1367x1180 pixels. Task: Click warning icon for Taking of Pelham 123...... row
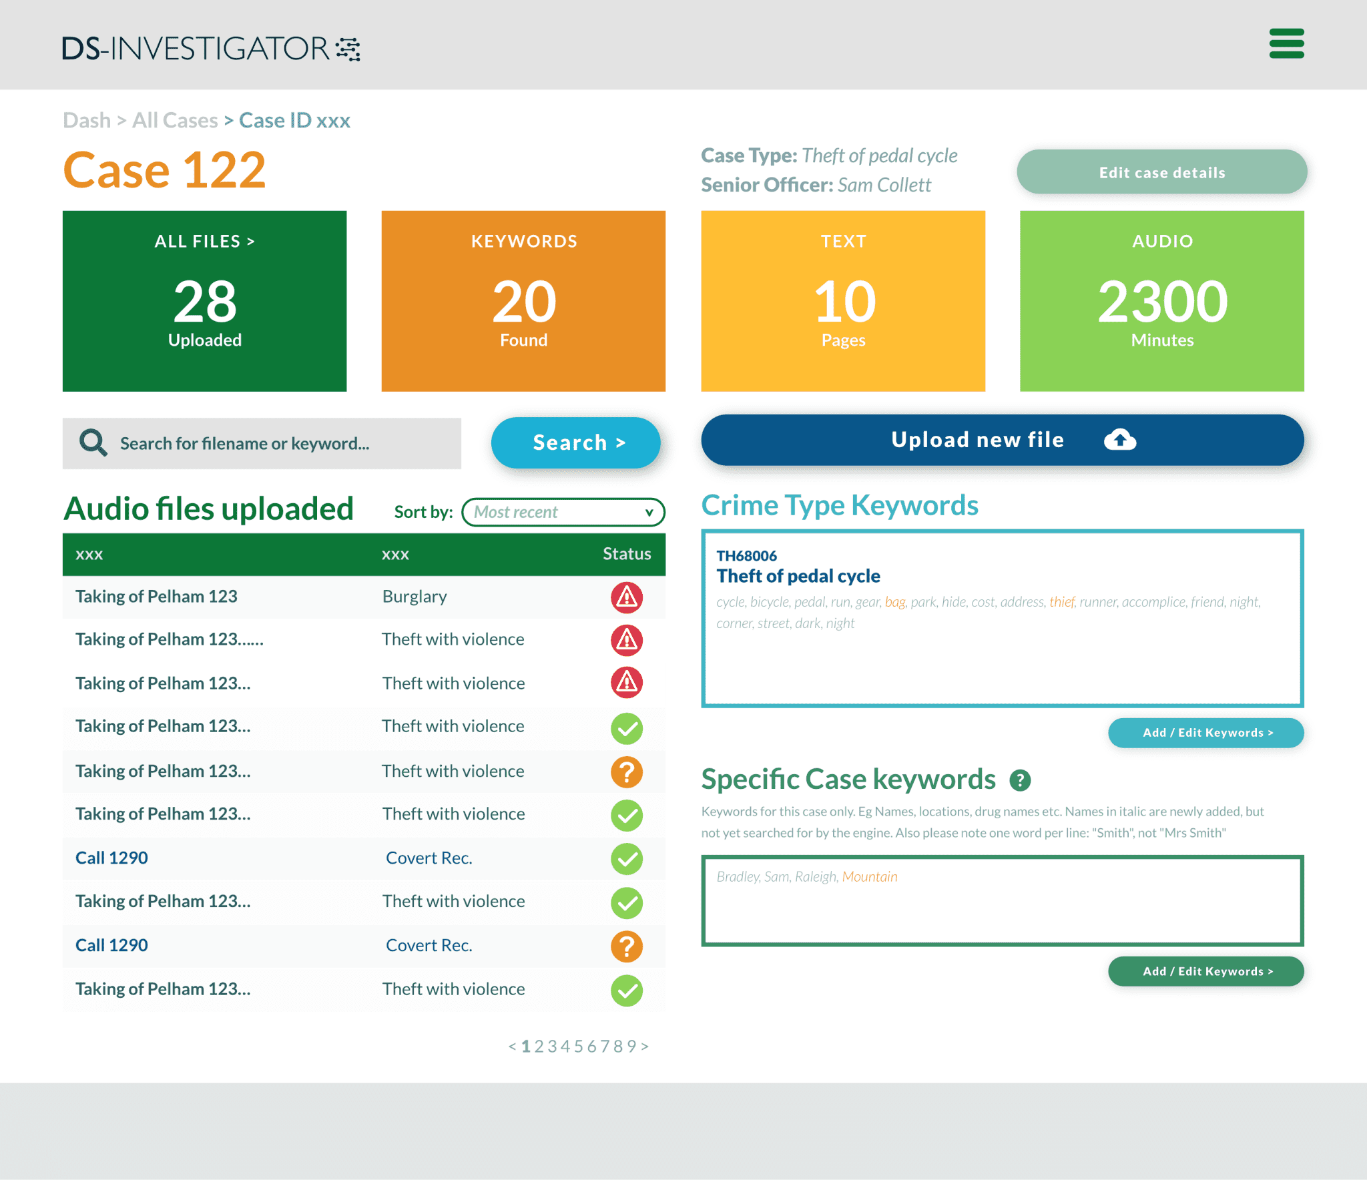click(x=627, y=640)
